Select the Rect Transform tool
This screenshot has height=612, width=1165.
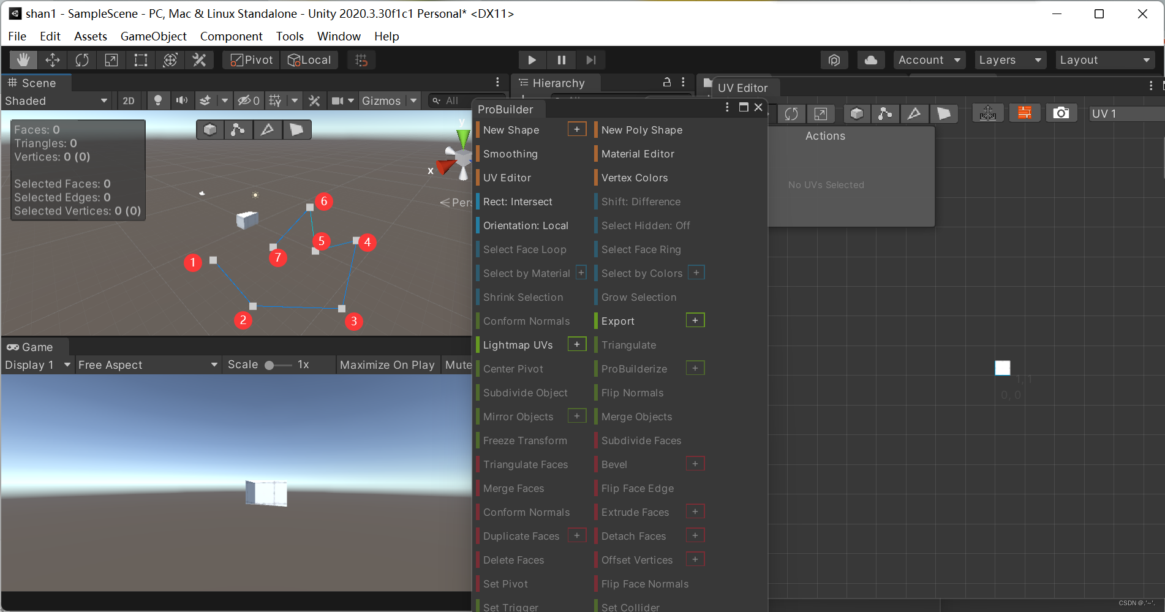pos(141,60)
